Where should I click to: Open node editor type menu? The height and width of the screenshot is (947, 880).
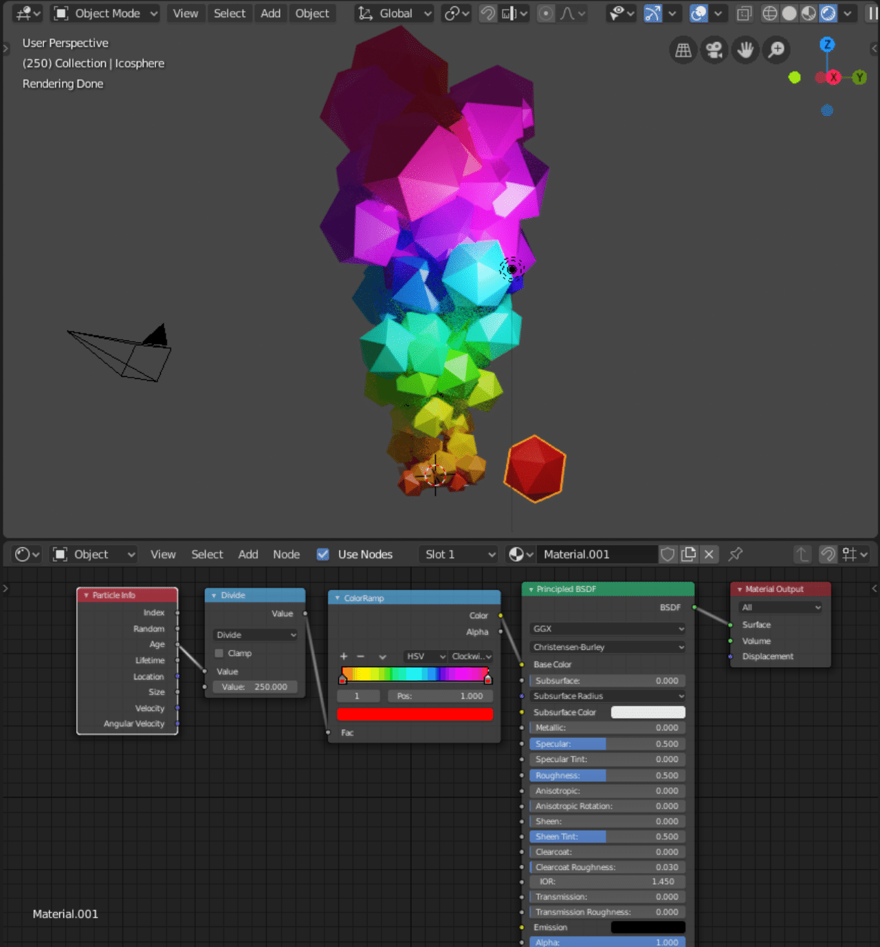(27, 554)
